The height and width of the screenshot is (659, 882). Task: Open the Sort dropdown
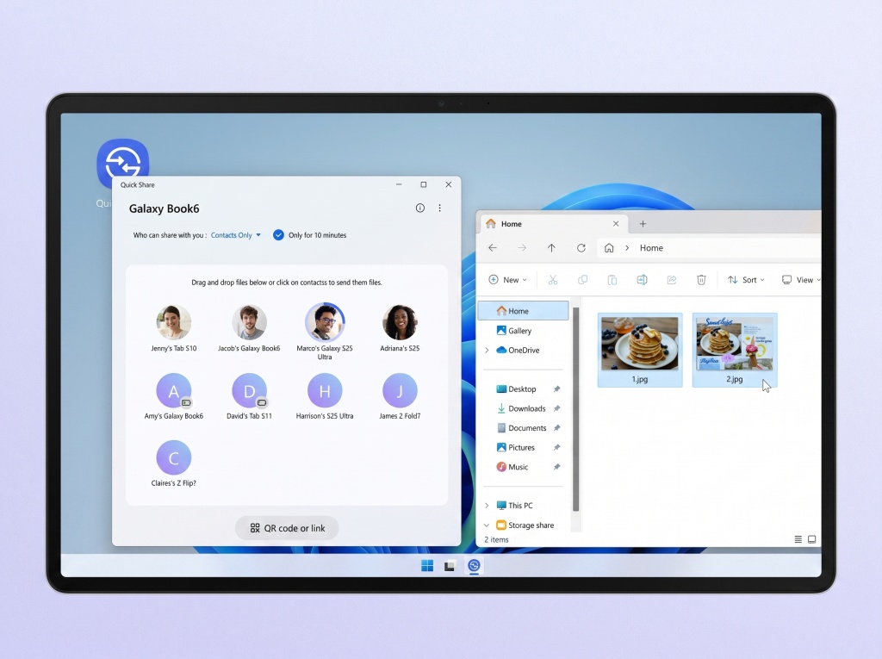click(746, 280)
